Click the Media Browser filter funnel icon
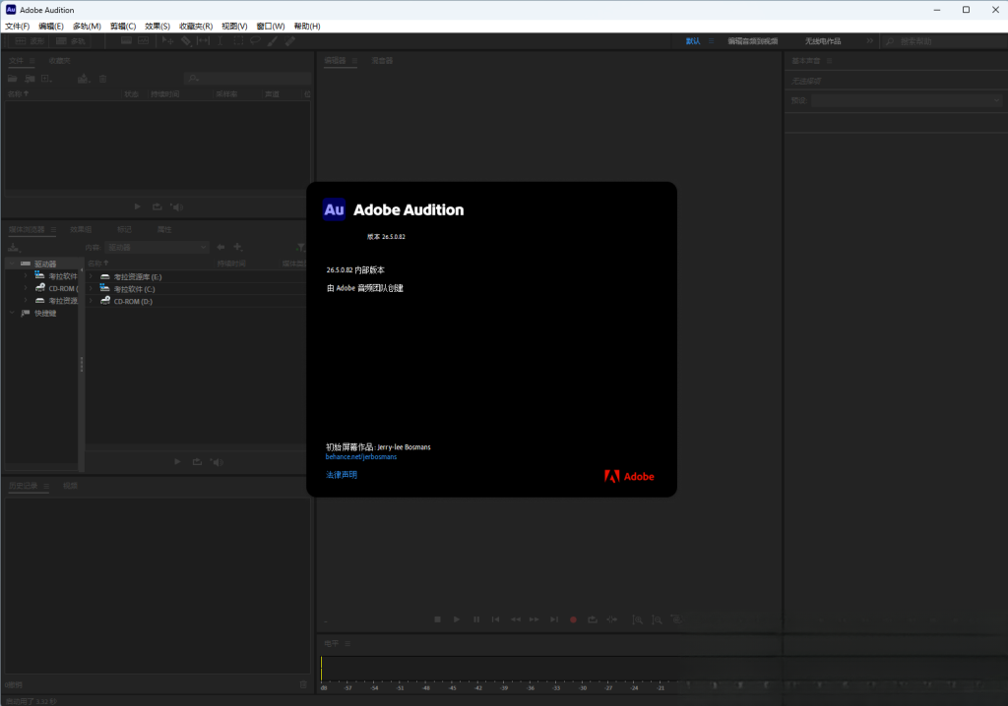This screenshot has width=1008, height=706. click(300, 247)
